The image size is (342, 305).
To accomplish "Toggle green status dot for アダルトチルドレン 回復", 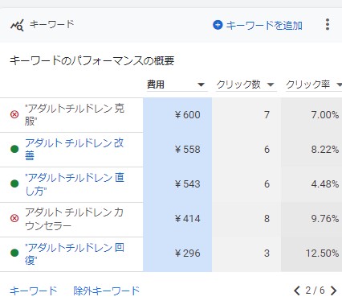I will pos(14,253).
